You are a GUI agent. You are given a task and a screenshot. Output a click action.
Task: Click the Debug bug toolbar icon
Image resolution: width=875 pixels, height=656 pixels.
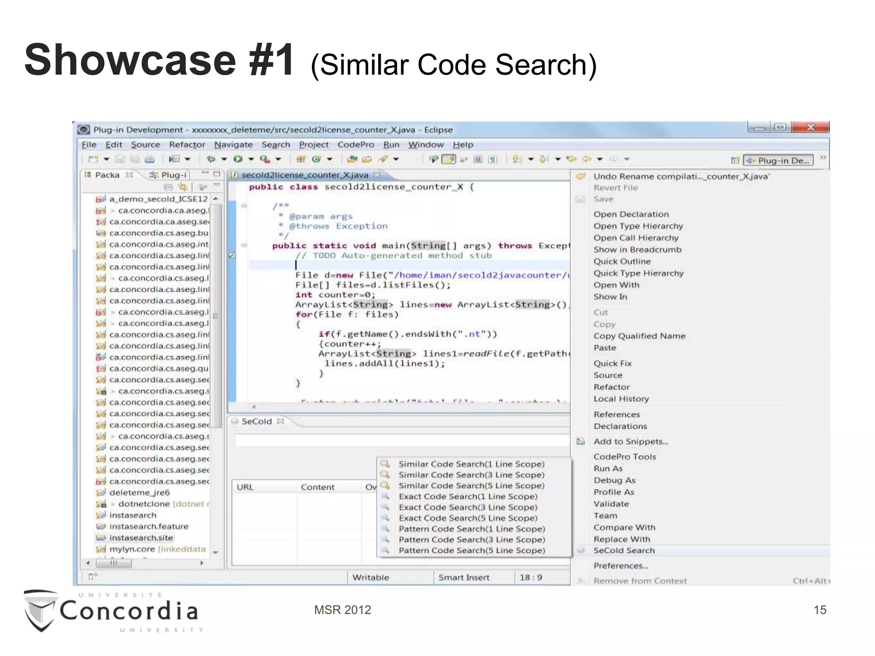(211, 159)
